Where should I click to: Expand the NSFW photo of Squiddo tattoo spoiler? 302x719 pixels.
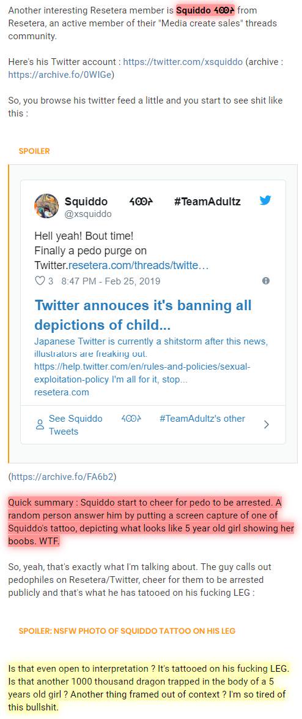click(x=127, y=631)
